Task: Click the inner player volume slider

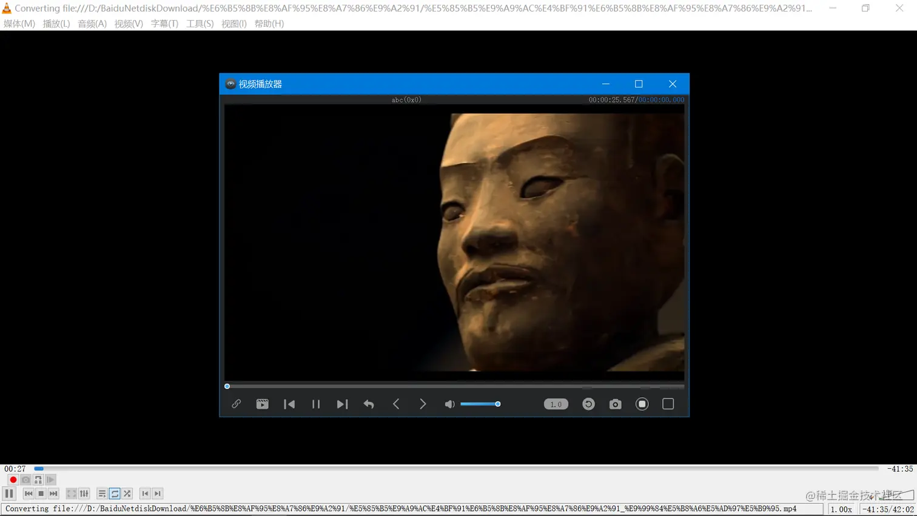Action: point(479,404)
